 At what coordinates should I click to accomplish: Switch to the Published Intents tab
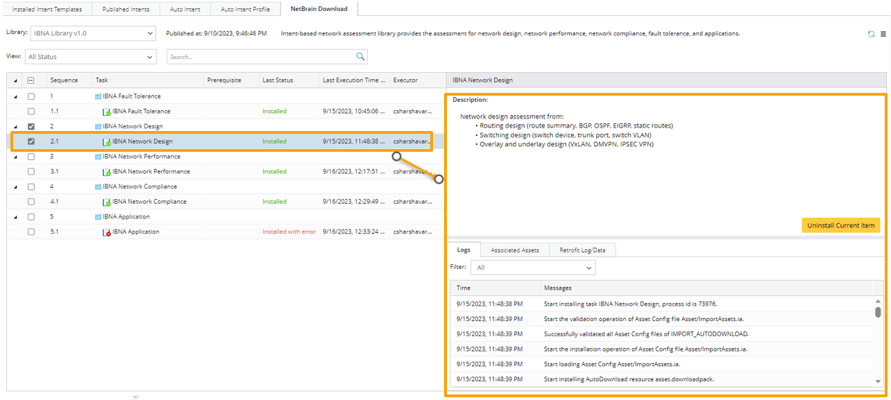(x=126, y=9)
